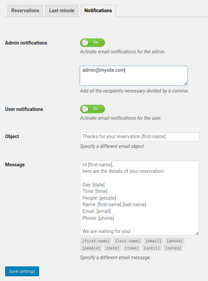Grab the Message textarea resize handle
208x281 pixels.
(x=197, y=233)
